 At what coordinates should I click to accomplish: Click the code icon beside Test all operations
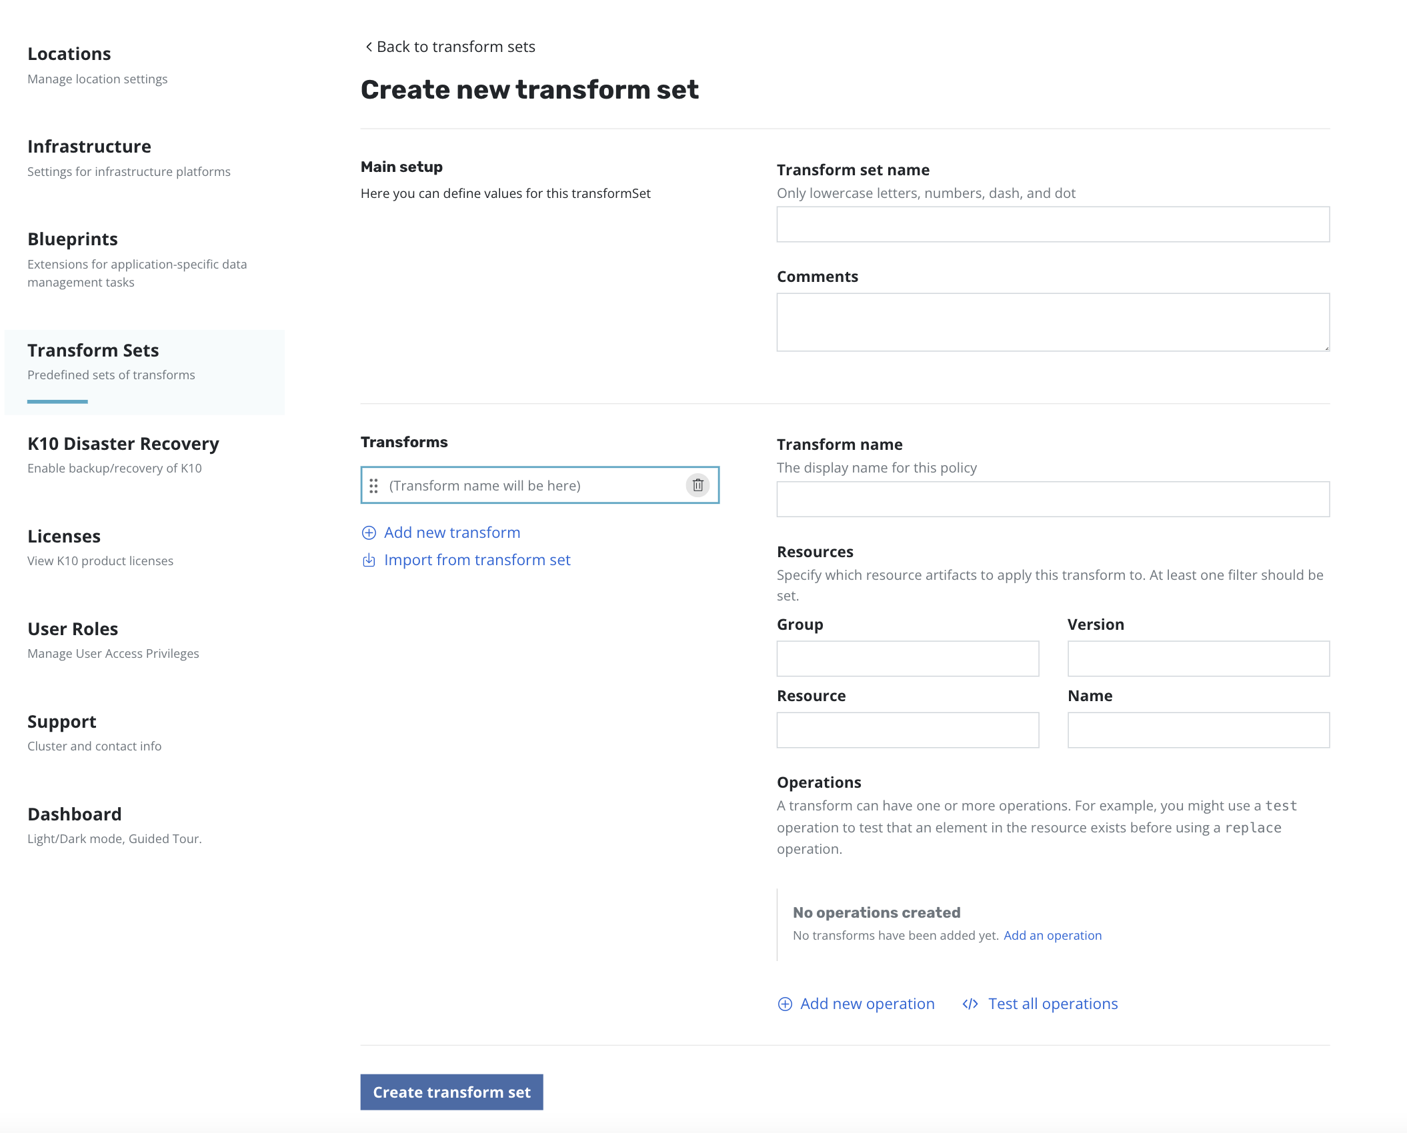[x=970, y=1004]
